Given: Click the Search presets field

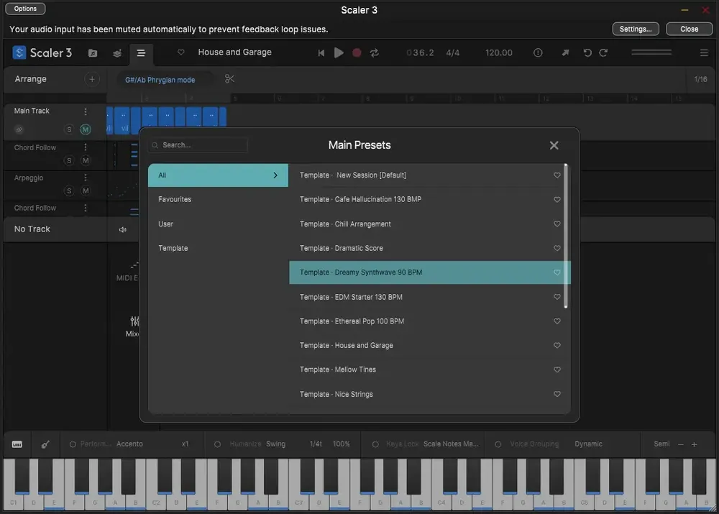Looking at the screenshot, I should click(198, 145).
